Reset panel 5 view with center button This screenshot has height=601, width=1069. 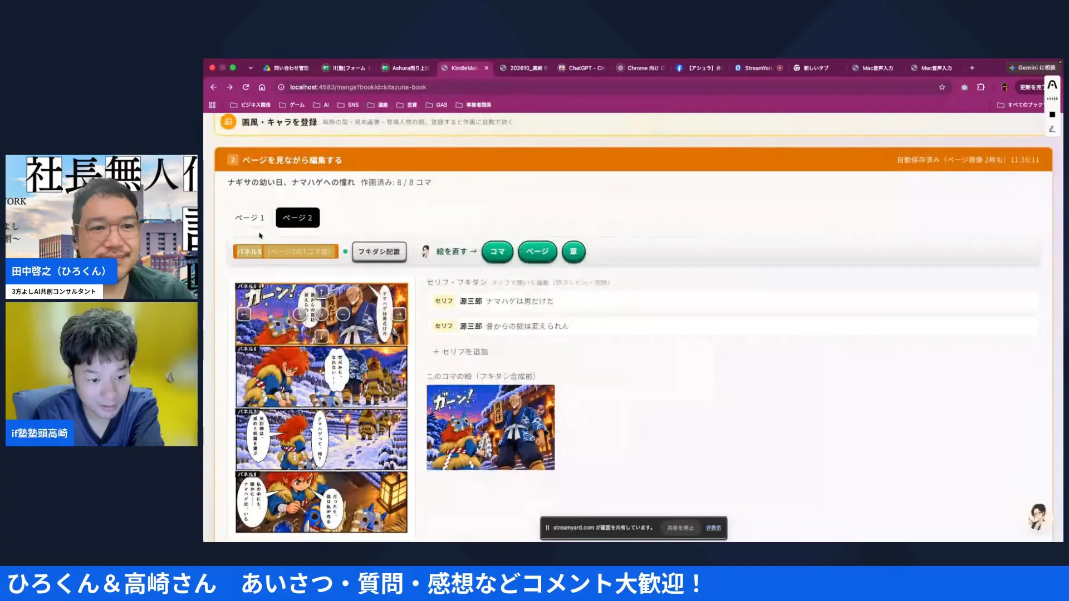click(x=321, y=314)
